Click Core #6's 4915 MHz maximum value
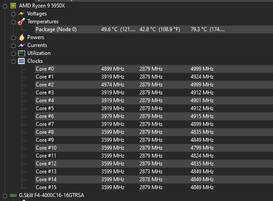This screenshot has height=201, width=273. 202,116
